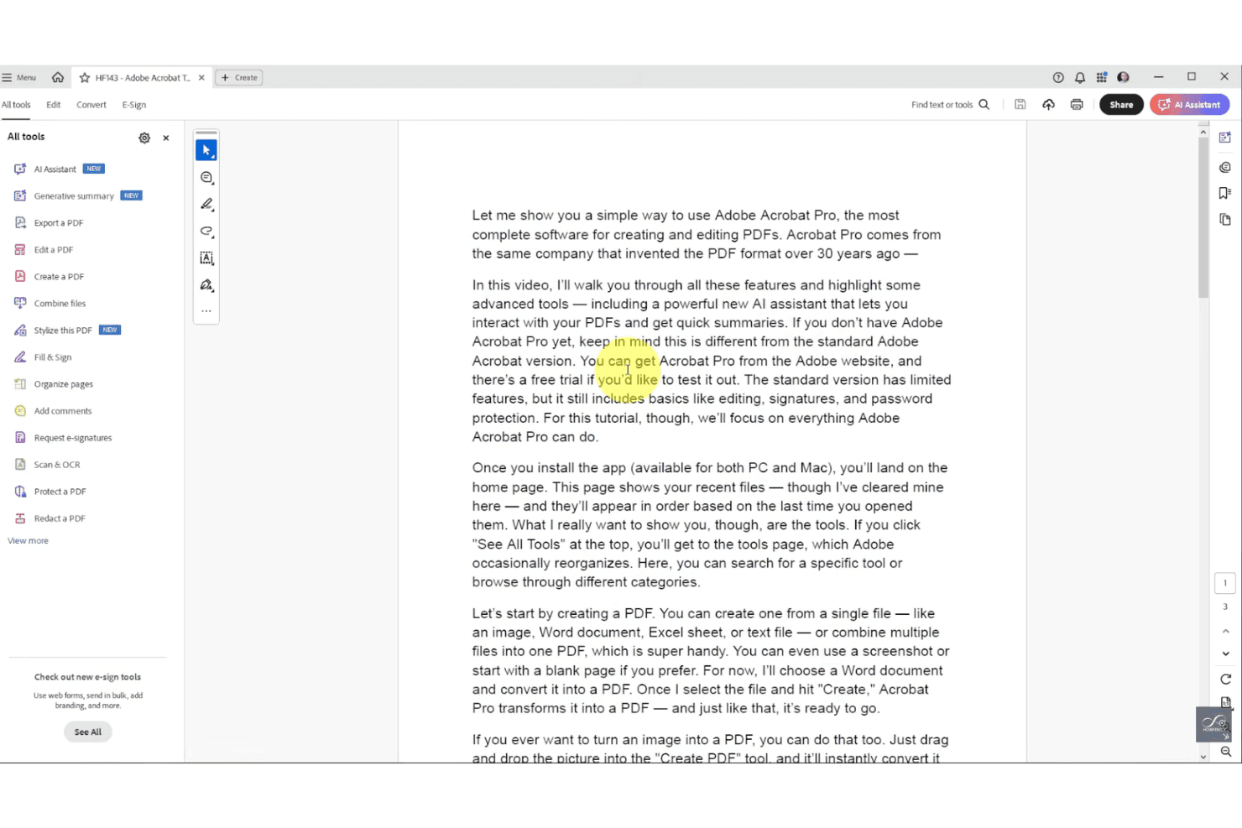
Task: Star the HF143 document tab
Action: (x=85, y=78)
